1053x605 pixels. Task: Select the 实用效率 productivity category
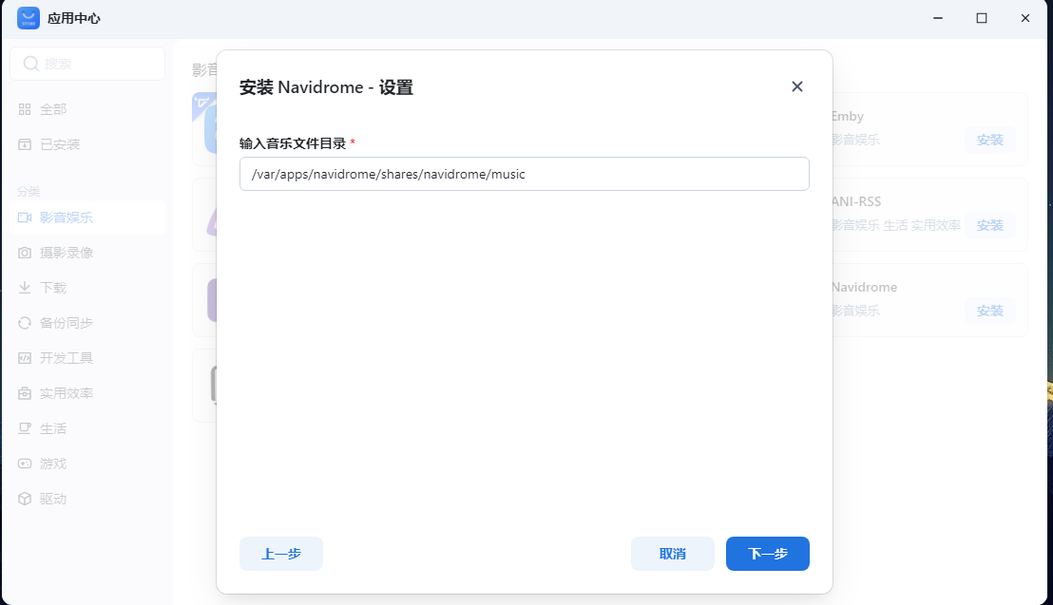click(87, 393)
